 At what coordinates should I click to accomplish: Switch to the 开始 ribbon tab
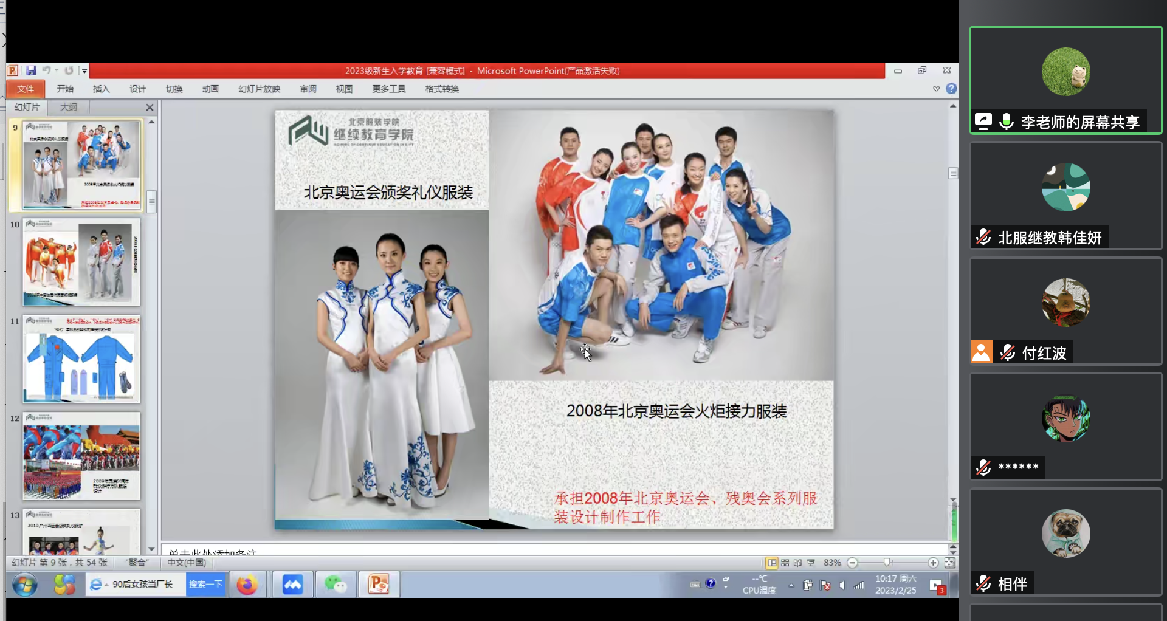click(65, 89)
